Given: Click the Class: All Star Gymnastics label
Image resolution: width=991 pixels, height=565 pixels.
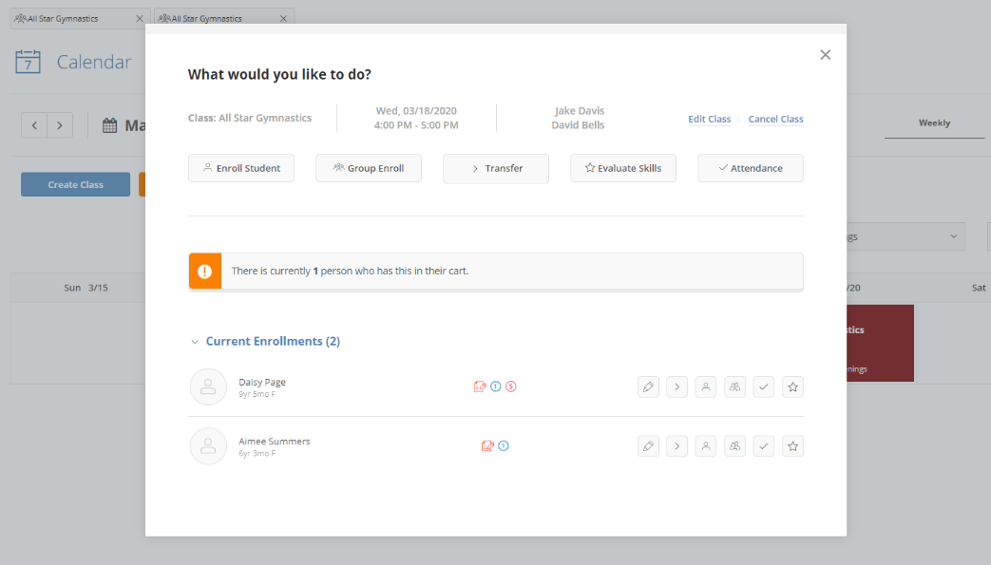Looking at the screenshot, I should tap(250, 118).
